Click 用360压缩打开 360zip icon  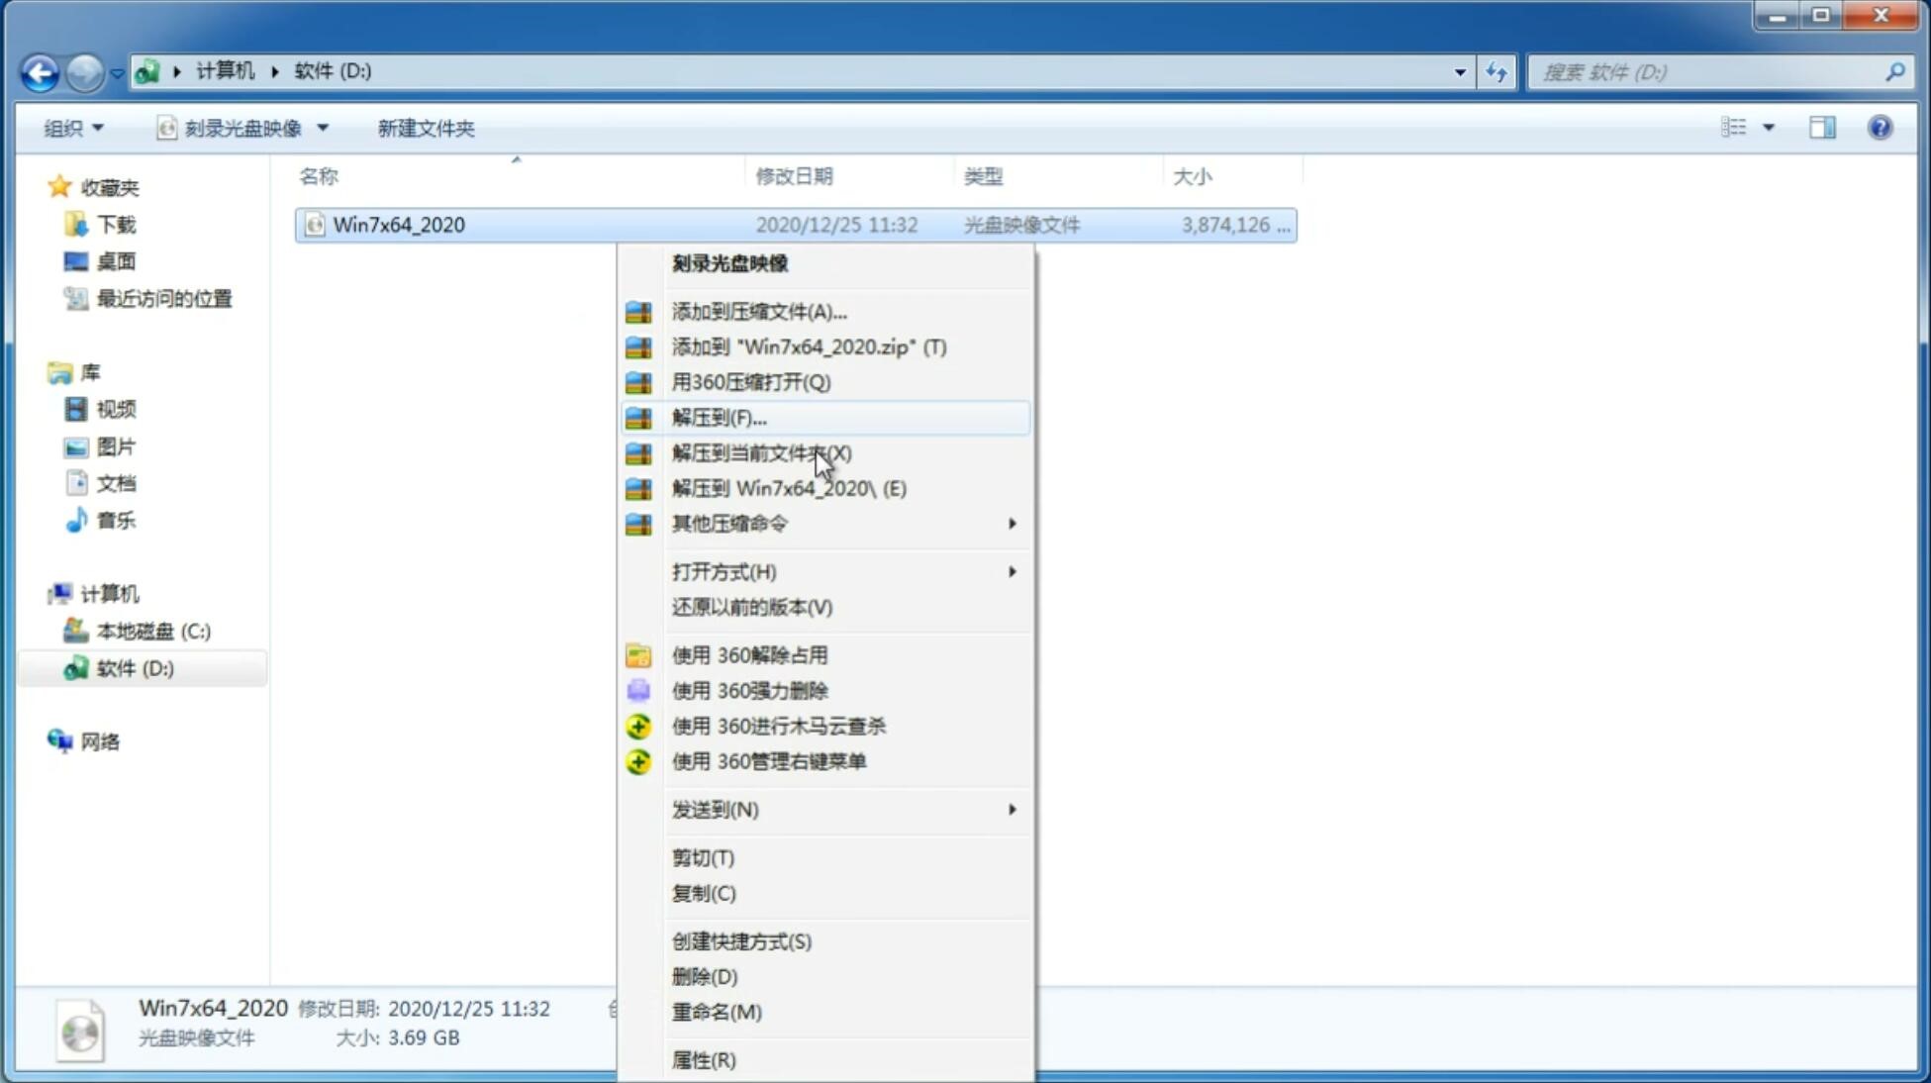[x=639, y=381]
